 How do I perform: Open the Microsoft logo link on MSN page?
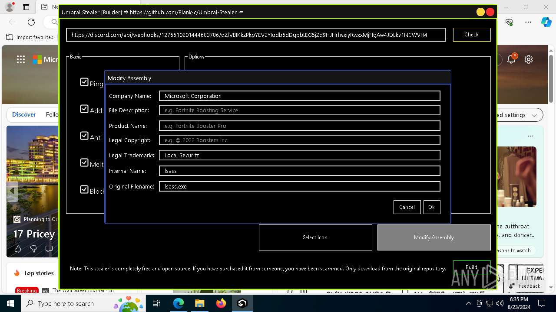pos(45,59)
